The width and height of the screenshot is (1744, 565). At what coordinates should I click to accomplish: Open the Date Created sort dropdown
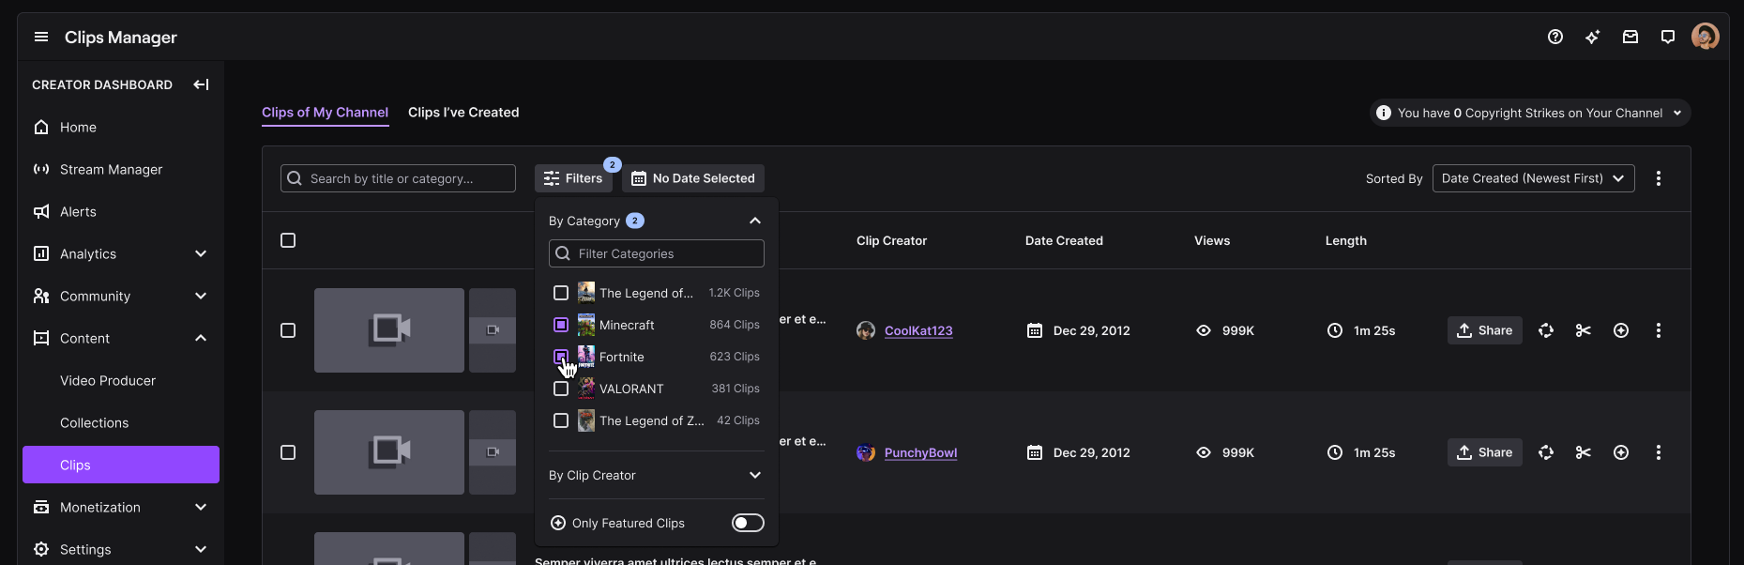click(x=1533, y=178)
